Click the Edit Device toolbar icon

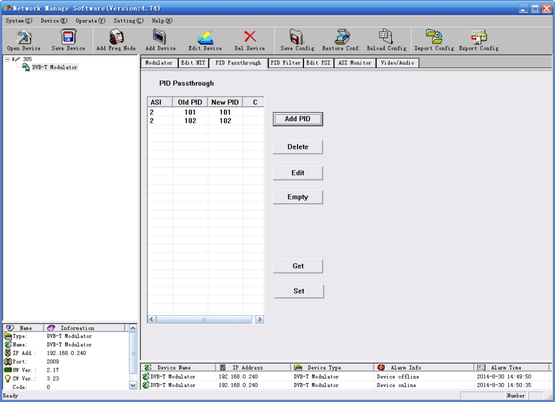coord(205,37)
